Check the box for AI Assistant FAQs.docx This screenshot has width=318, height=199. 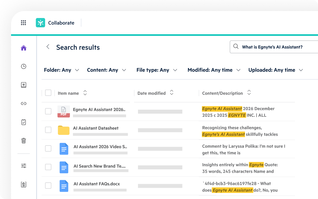tap(48, 185)
